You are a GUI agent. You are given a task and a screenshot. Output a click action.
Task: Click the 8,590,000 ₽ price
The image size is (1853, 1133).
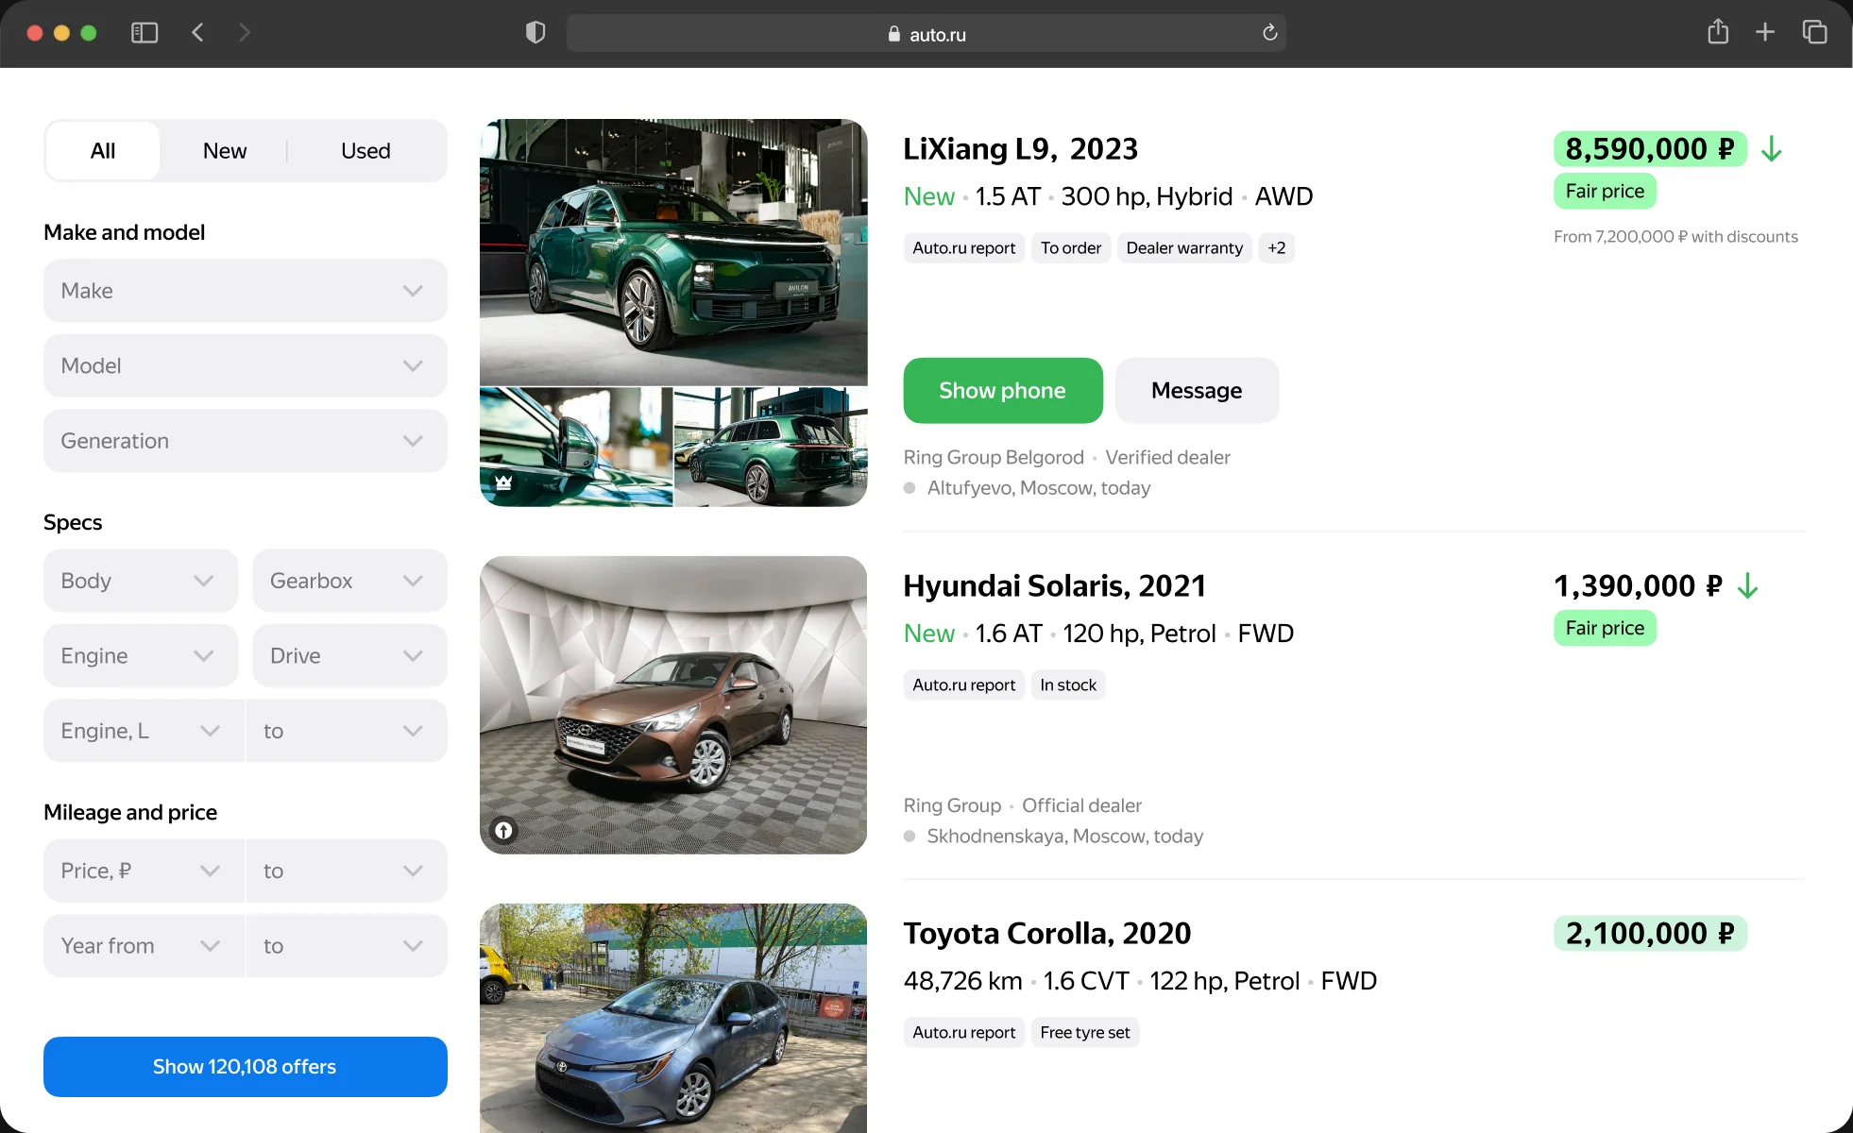[1650, 149]
